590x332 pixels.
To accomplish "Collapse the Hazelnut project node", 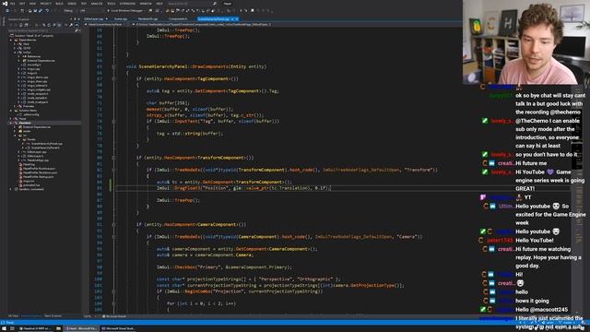I will click(11, 123).
